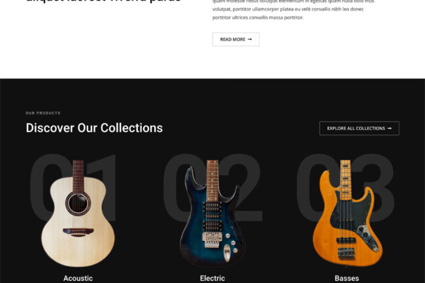425x283 pixels.
Task: Click the Discover Our Collections heading
Action: [94, 128]
